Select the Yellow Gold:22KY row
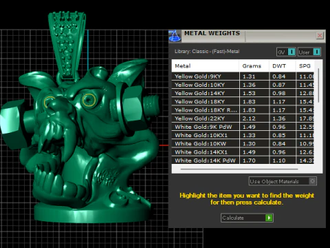 tap(243, 118)
